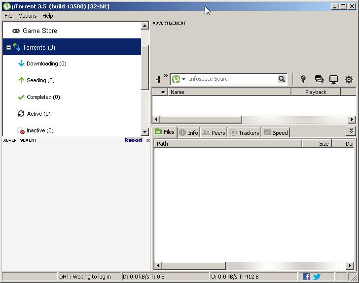Click the Torrents up-down arrows icon

(x=16, y=47)
